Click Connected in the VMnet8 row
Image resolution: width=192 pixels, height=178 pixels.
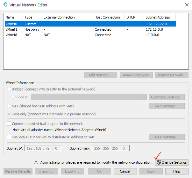[103, 35]
